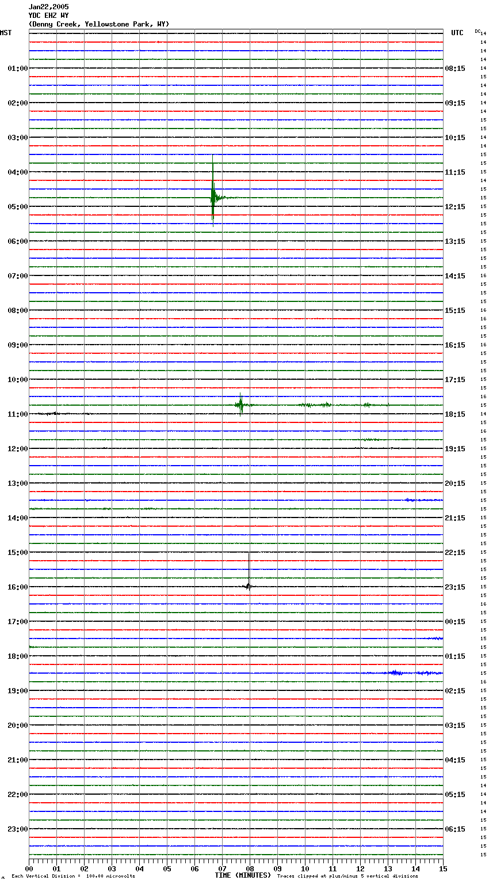
Task: Click the green seismic event above the 11:00 trace
Action: [241, 405]
